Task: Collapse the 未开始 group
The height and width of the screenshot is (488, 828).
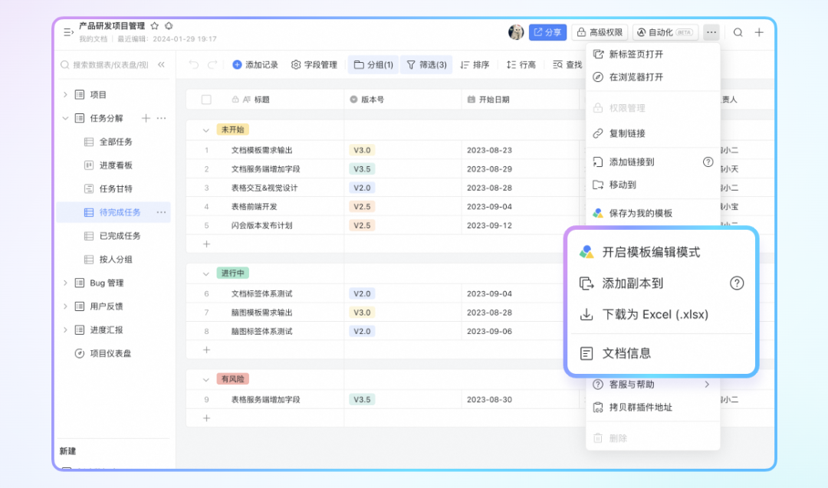Action: point(206,129)
